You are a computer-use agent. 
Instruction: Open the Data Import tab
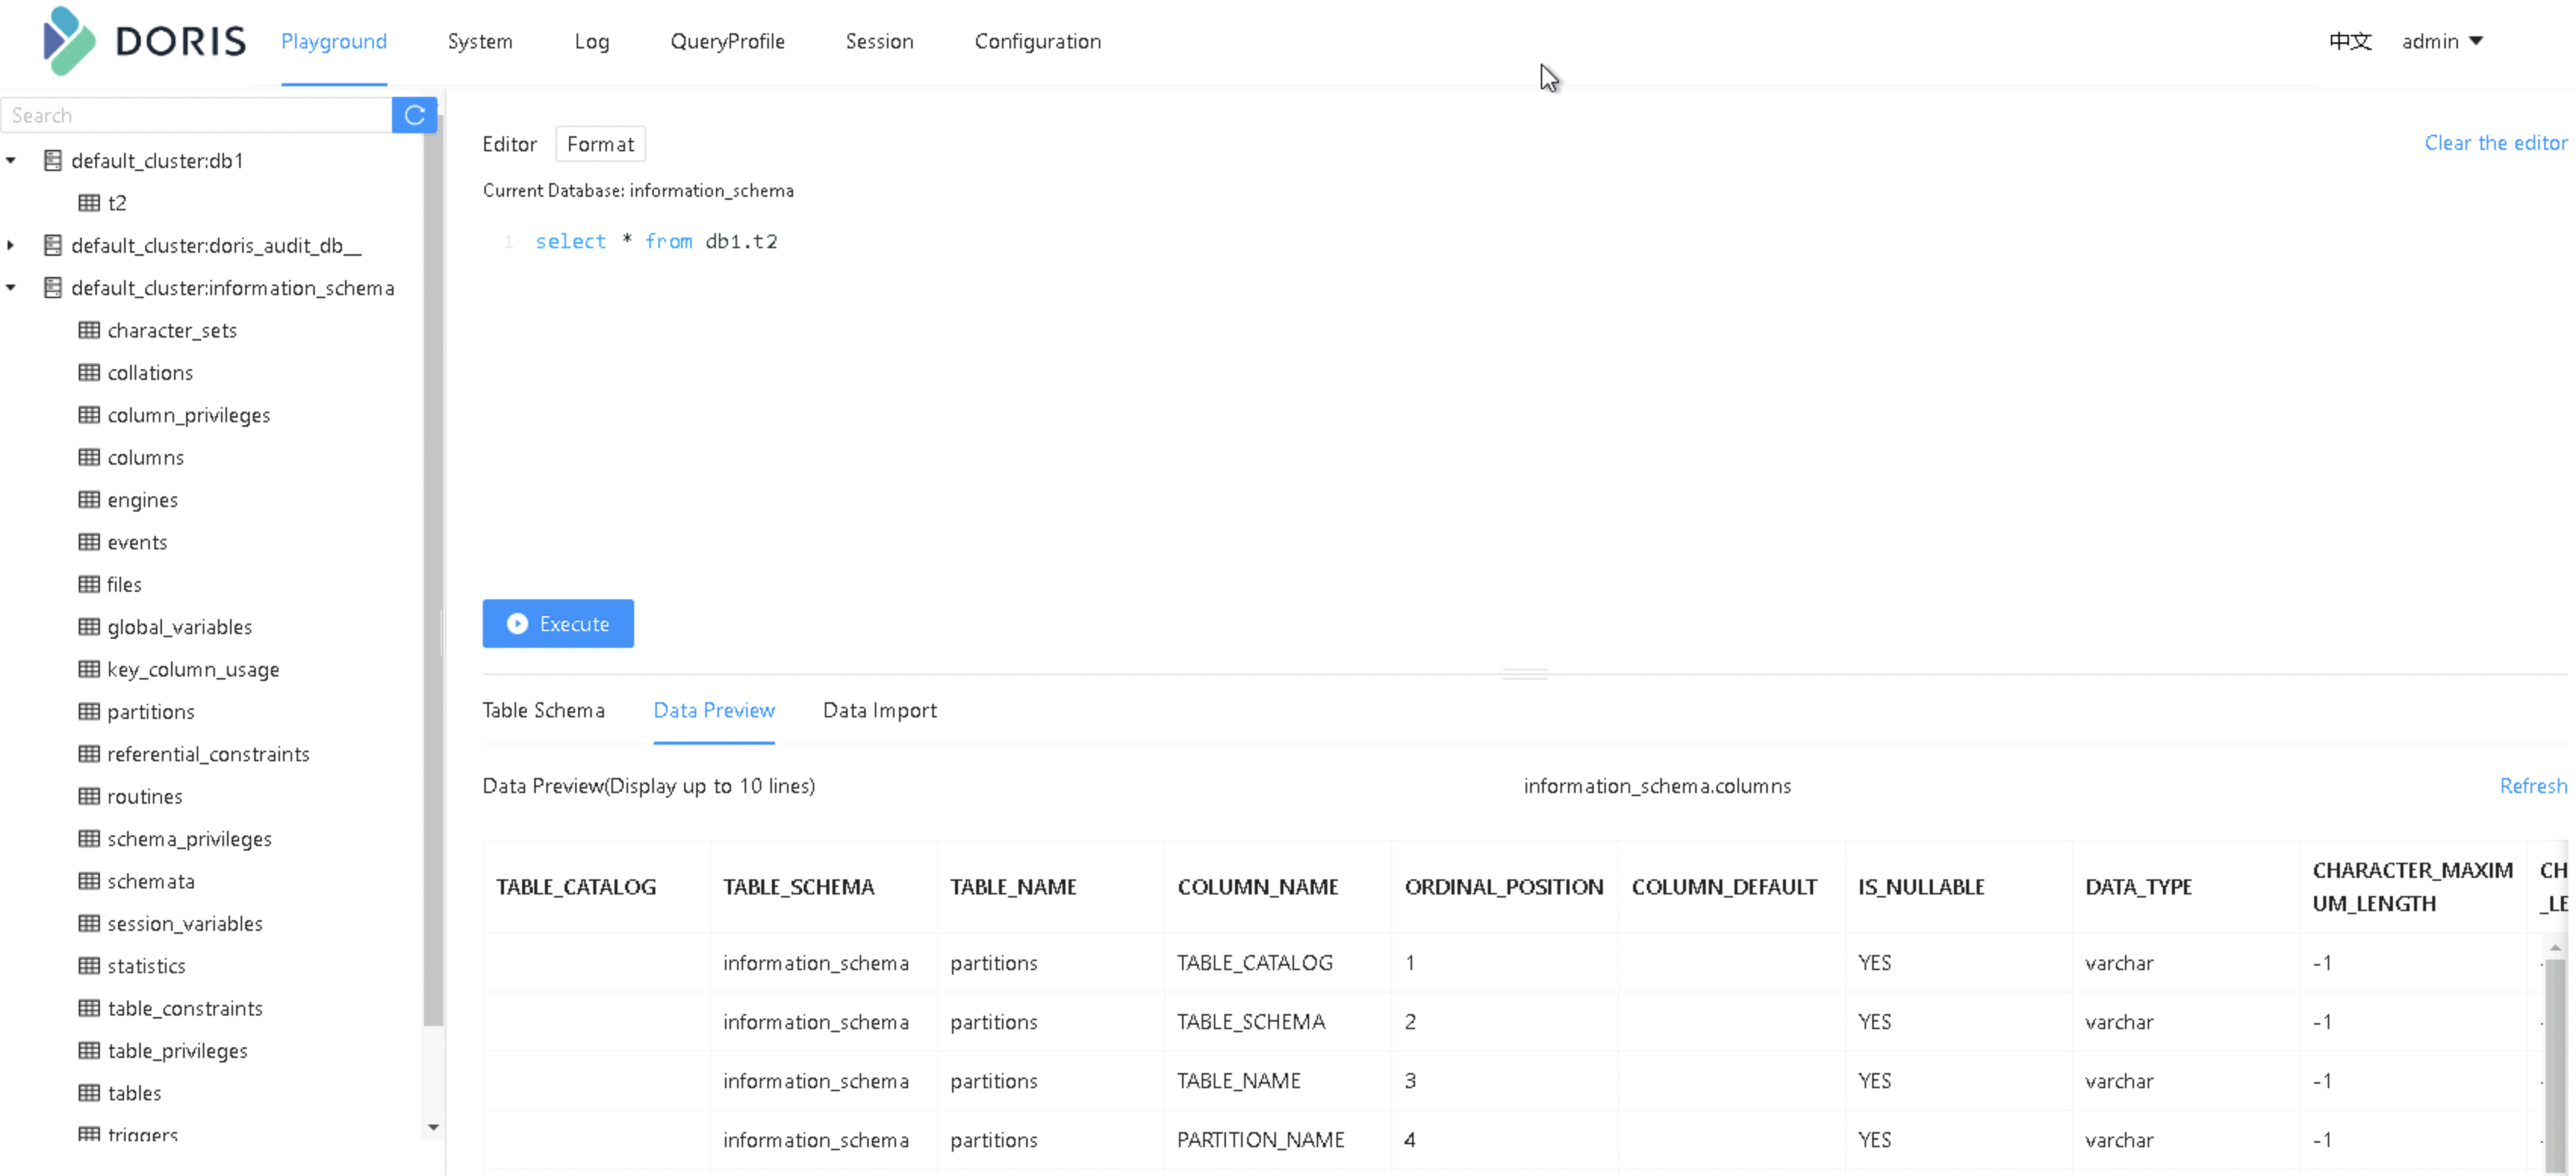pyautogui.click(x=879, y=710)
